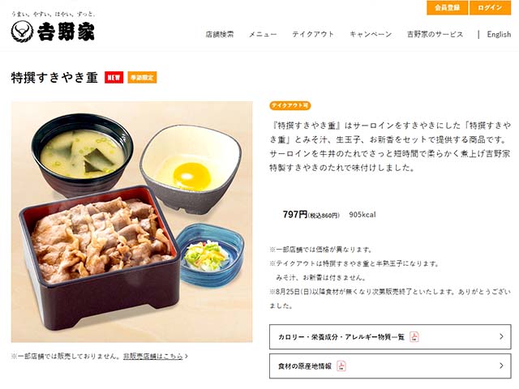
Task: Open 吉野家のサービス in the navigation
Action: tap(435, 34)
